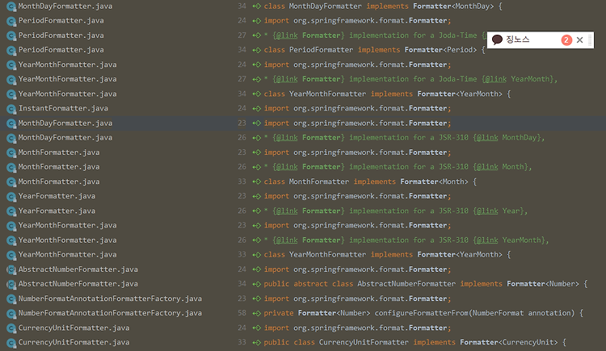Viewport: 606px width, 351px height.
Task: Open usage 'class PeriodFormatter implements Formatter<Period>'
Action: click(374, 50)
